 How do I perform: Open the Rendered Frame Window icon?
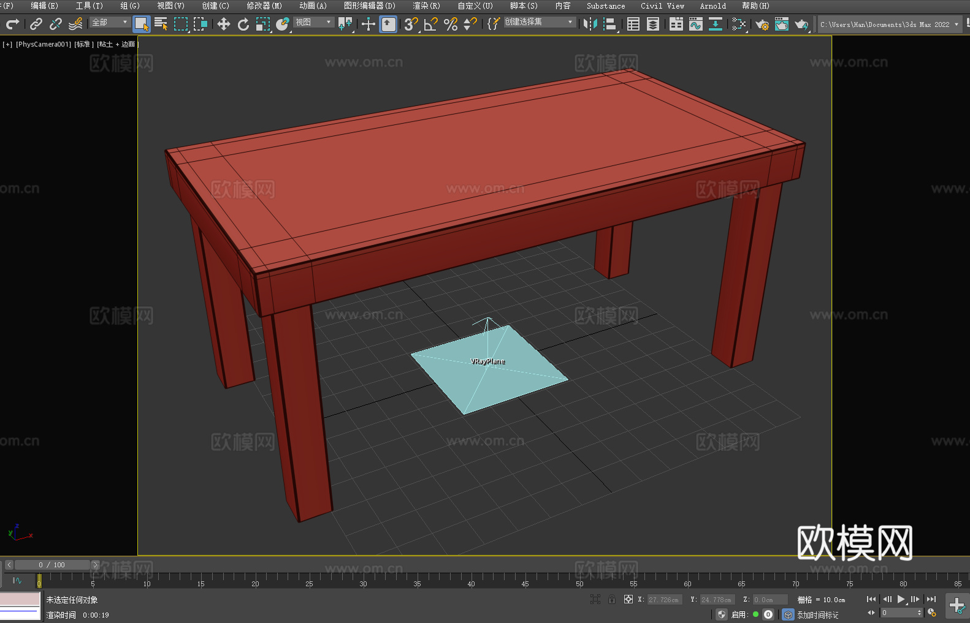coord(782,24)
